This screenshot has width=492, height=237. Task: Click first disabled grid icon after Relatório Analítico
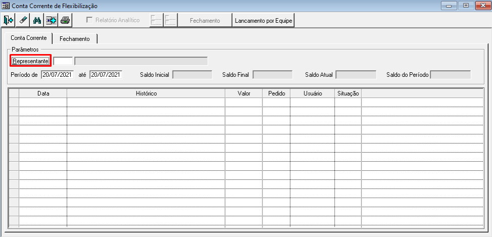pyautogui.click(x=156, y=20)
